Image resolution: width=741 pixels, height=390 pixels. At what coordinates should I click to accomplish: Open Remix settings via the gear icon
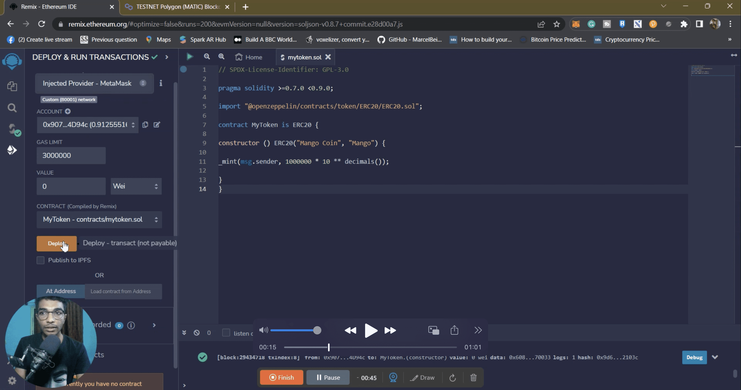(x=12, y=380)
